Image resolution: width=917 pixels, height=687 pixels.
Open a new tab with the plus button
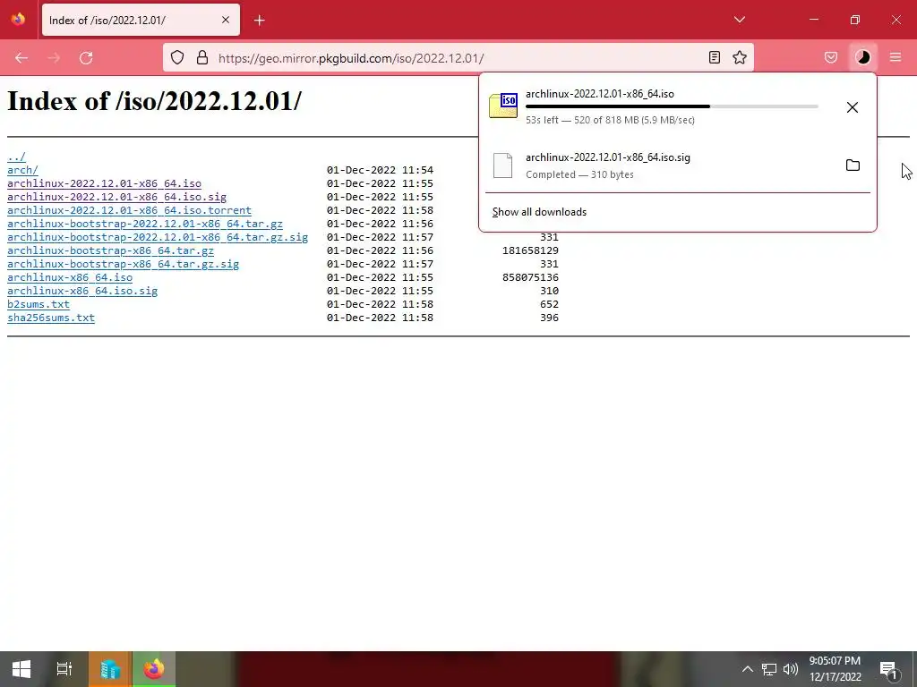click(x=259, y=21)
